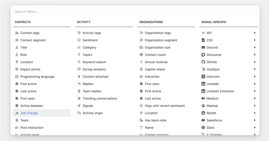Choose the Organization size filter

(157, 48)
